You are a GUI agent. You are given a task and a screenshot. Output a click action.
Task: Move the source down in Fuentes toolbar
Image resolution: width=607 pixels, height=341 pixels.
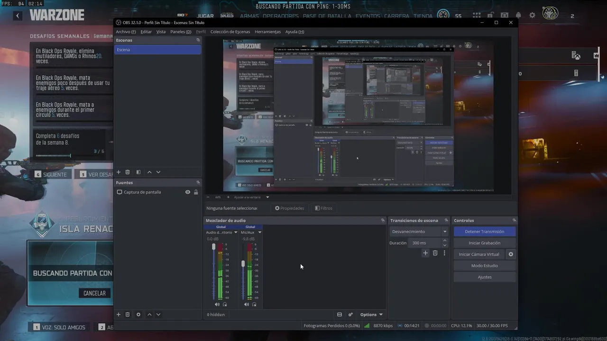pos(158,314)
